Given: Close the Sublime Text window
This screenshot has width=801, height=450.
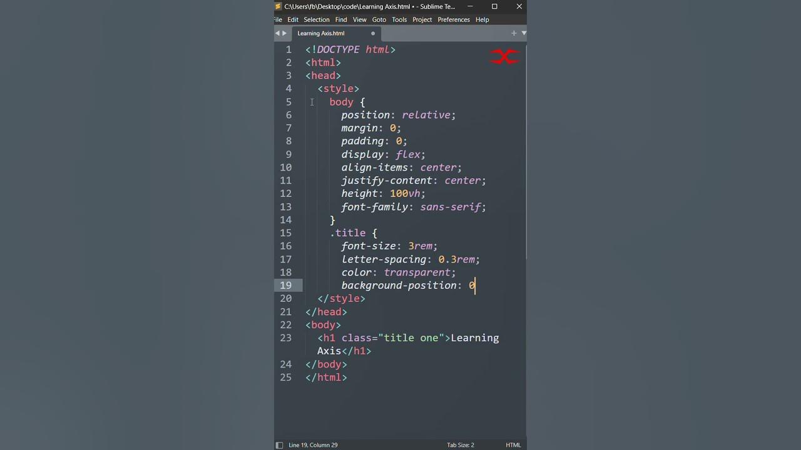Looking at the screenshot, I should tap(519, 6).
